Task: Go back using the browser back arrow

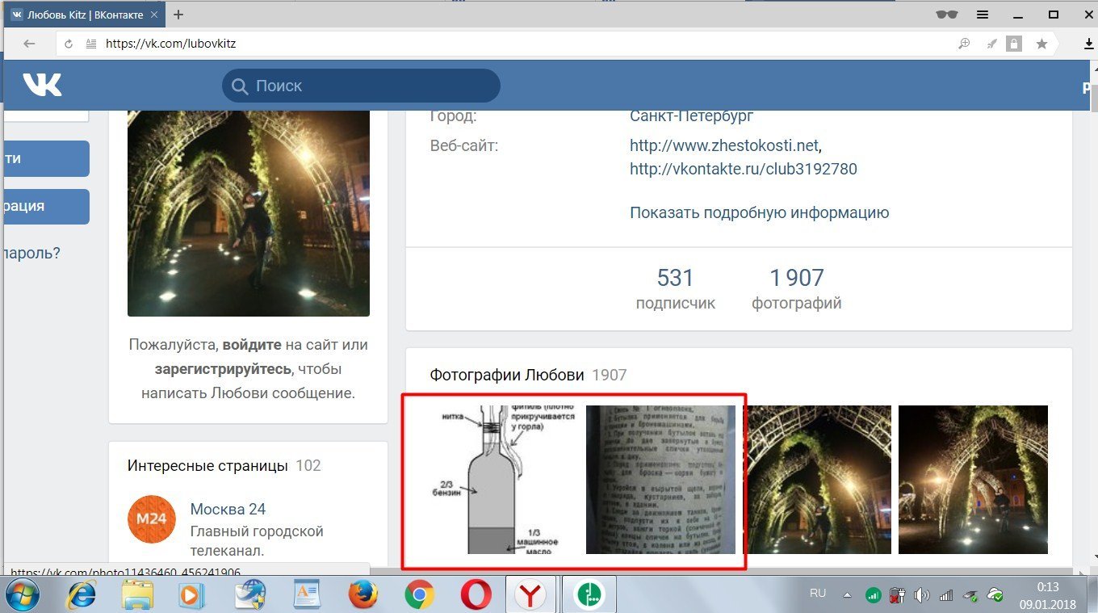Action: click(29, 44)
